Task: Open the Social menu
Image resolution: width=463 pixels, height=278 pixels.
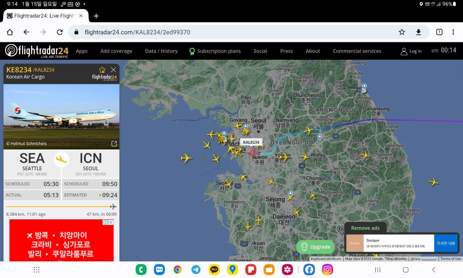Action: coord(260,51)
